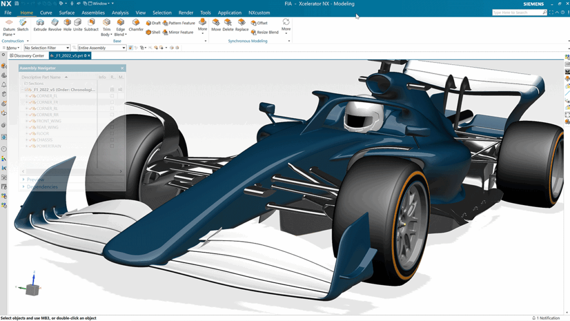Select the Extrude tool

40,25
